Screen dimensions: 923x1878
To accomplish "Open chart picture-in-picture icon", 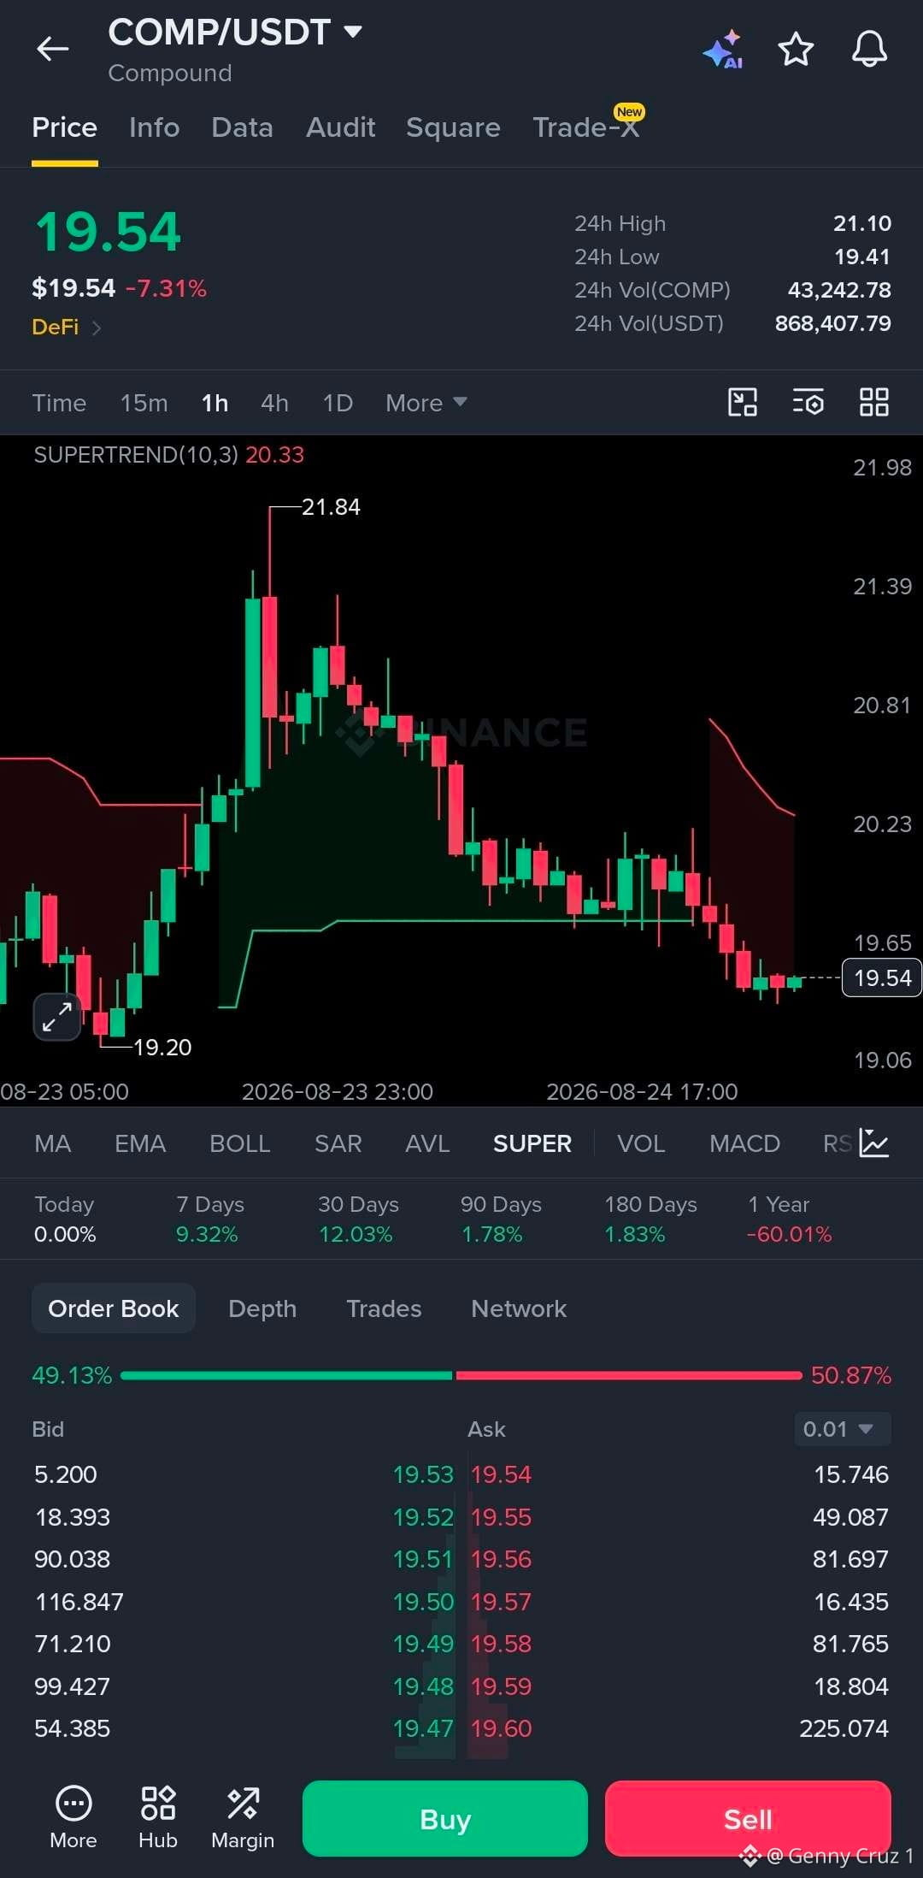I will tap(743, 402).
